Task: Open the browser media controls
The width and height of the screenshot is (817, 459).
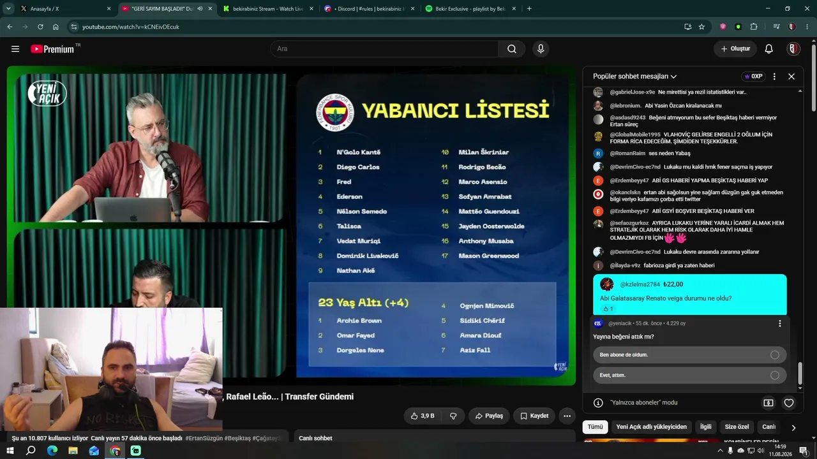Action: point(776,27)
